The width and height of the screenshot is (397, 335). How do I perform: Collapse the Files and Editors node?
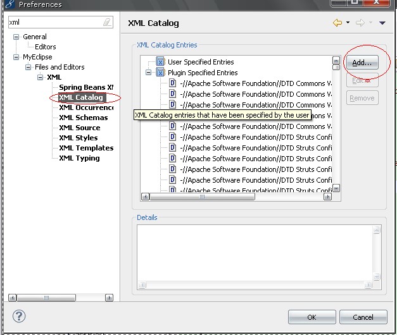tap(28, 67)
